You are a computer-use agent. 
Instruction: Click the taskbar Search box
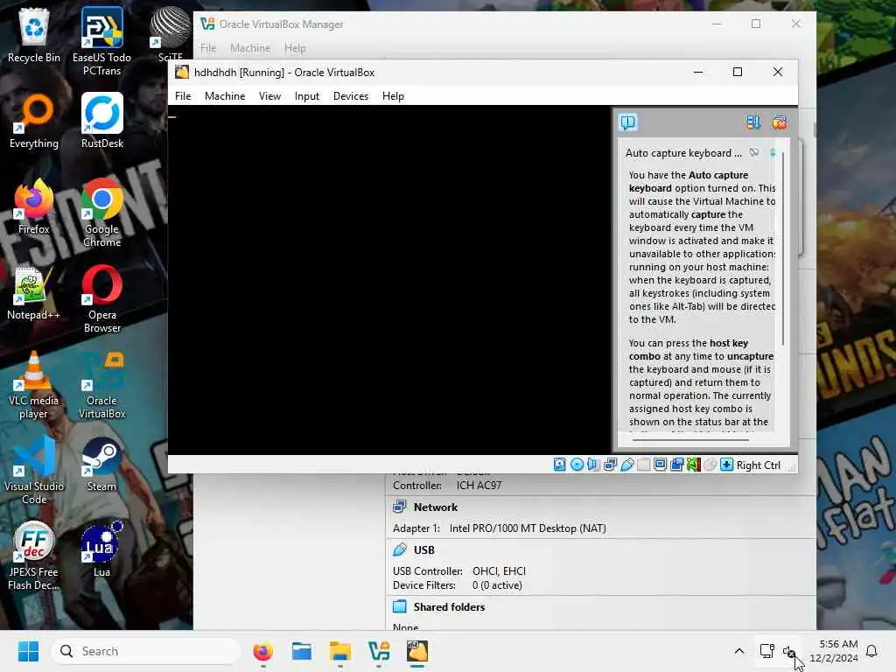[146, 651]
